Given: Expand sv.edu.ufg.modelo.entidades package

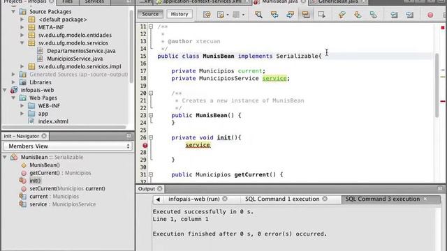Looking at the screenshot, I should click(22, 35).
